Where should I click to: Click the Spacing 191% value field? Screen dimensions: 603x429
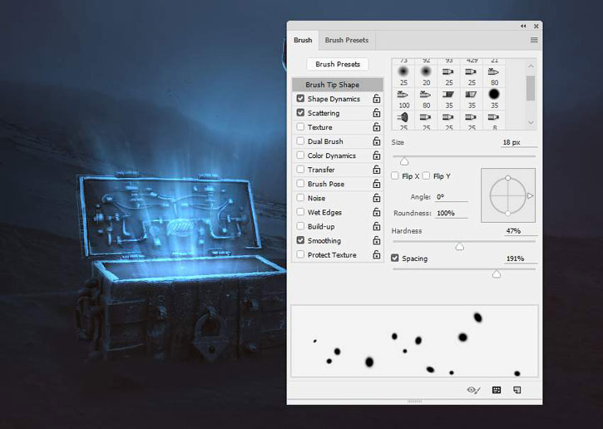tap(520, 259)
